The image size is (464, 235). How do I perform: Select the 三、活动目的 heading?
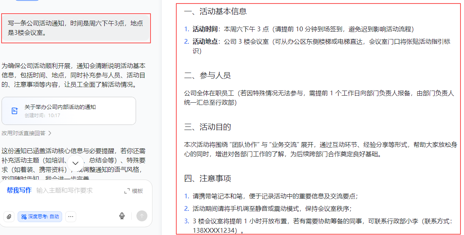[x=207, y=127]
